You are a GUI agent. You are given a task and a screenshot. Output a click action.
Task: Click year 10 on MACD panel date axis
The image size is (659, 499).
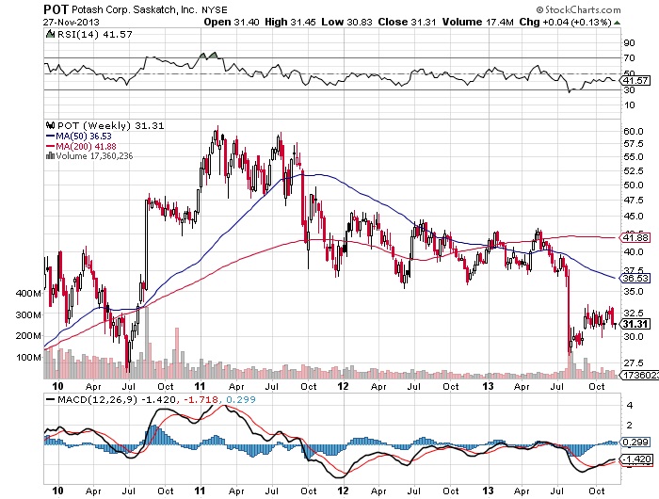(58, 491)
